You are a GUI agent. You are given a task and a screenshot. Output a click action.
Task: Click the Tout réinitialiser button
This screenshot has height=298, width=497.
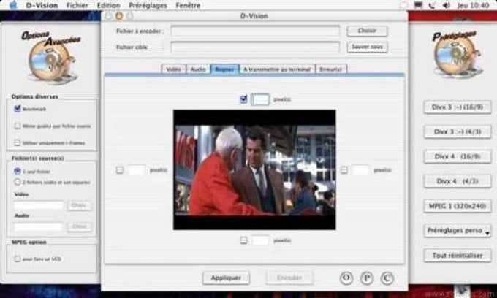tap(458, 255)
